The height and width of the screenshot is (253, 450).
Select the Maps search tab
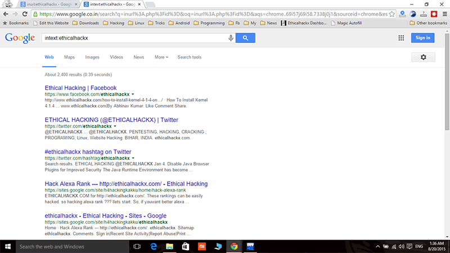coord(69,57)
